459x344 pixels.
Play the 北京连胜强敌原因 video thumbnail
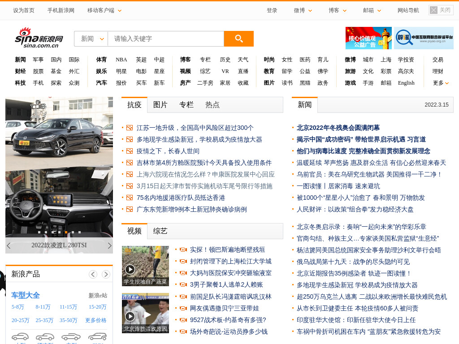[146, 313]
